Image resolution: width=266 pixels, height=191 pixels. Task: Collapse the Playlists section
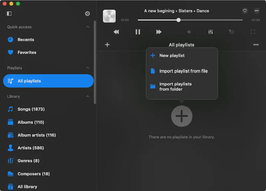pyautogui.click(x=88, y=68)
